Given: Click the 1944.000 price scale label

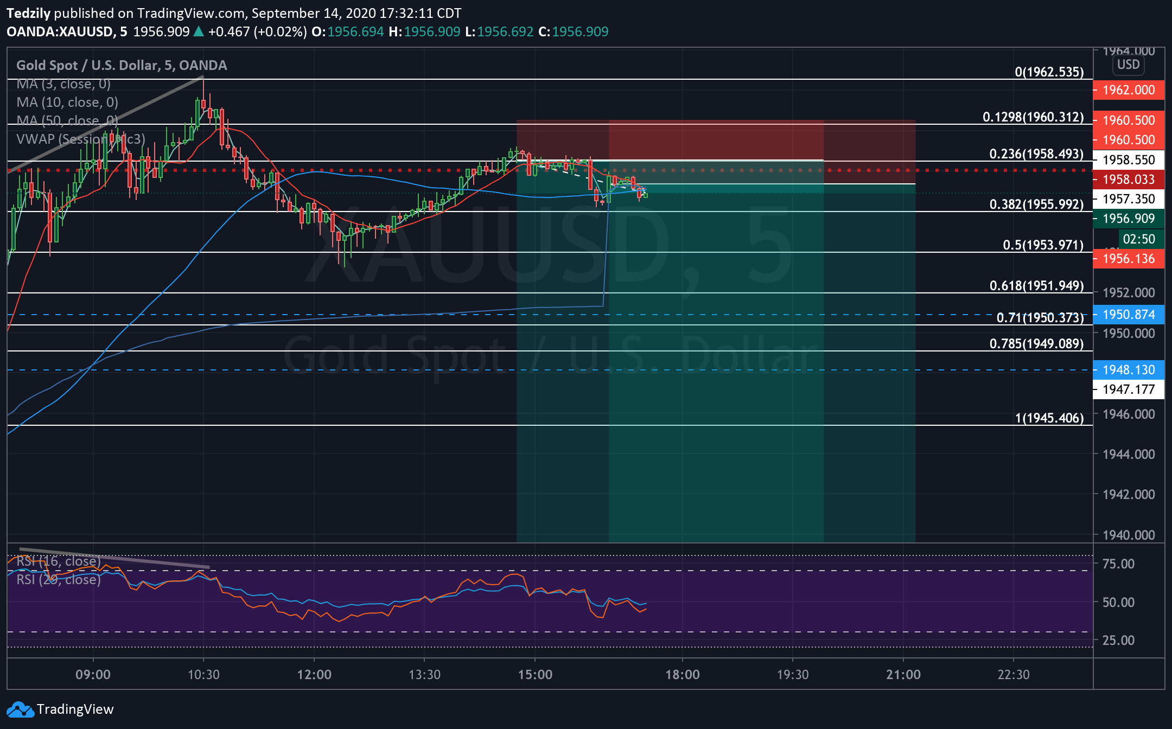Looking at the screenshot, I should pos(1129,455).
